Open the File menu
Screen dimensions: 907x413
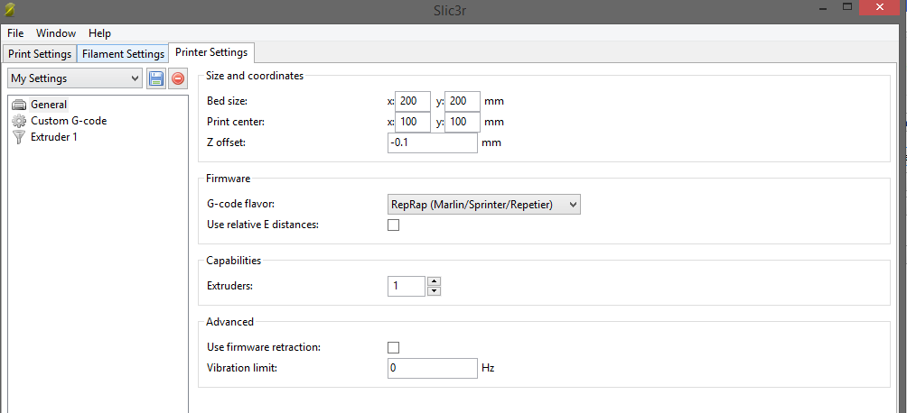(x=15, y=33)
